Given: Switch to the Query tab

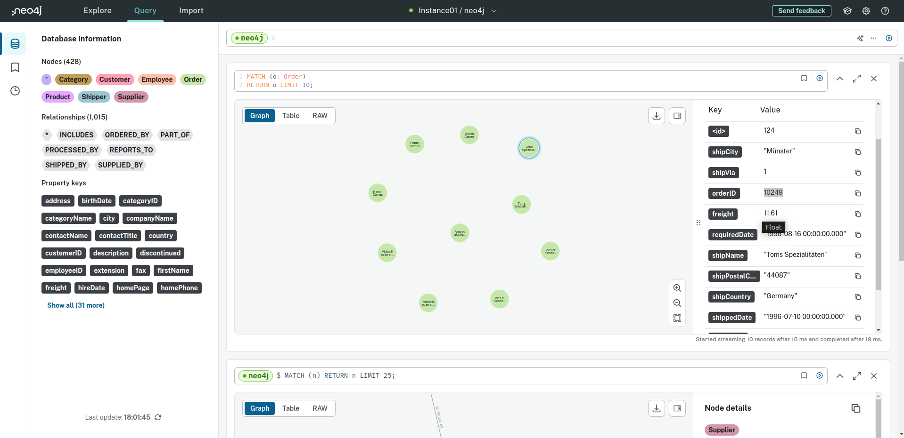Looking at the screenshot, I should pos(145,11).
